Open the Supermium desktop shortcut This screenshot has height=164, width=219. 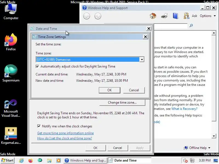pyautogui.click(x=11, y=73)
